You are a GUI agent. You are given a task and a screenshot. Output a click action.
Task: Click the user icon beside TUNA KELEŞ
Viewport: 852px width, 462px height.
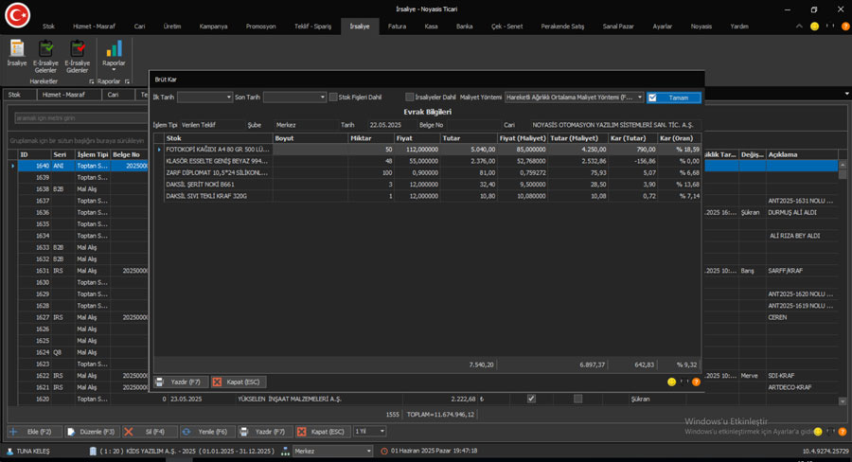click(x=9, y=452)
